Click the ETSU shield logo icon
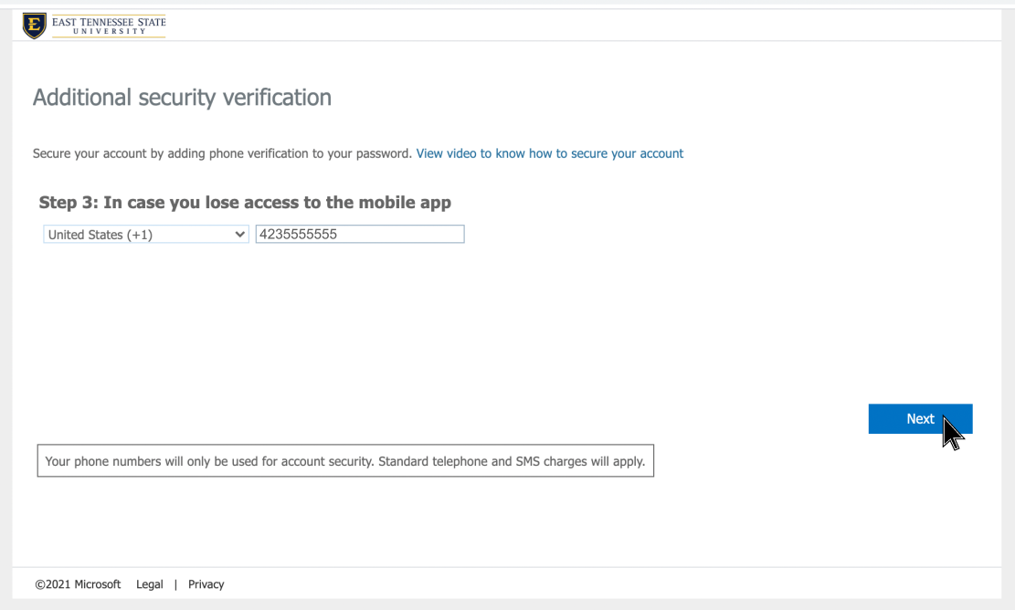1015x610 pixels. pyautogui.click(x=34, y=26)
